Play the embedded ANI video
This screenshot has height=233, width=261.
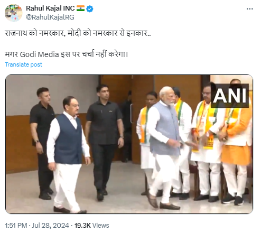[x=129, y=144]
